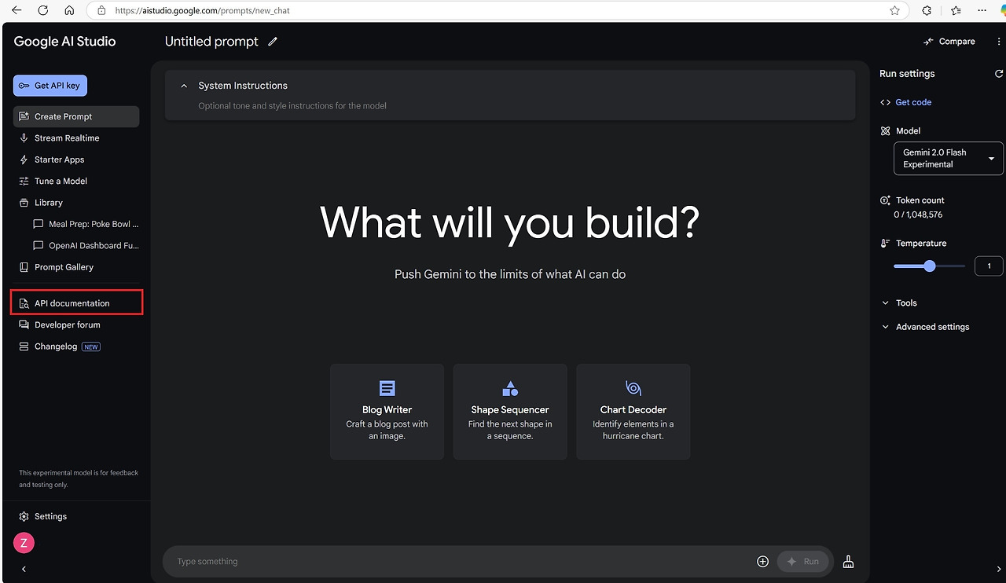Collapse the left navigation with the bottom chevron
Image resolution: width=1006 pixels, height=583 pixels.
coord(24,569)
